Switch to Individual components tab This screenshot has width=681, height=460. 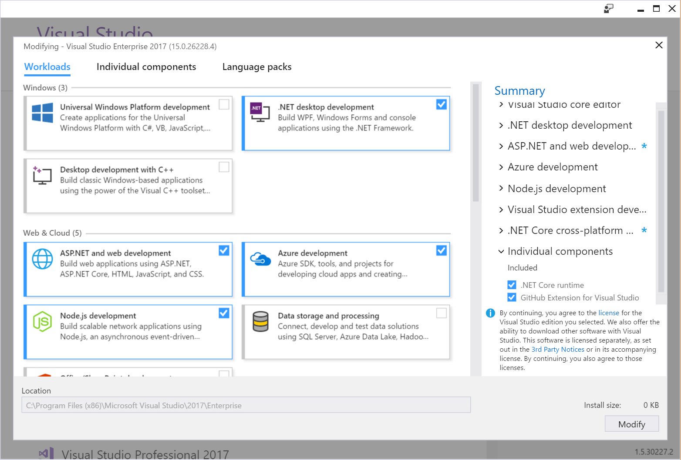coord(146,67)
